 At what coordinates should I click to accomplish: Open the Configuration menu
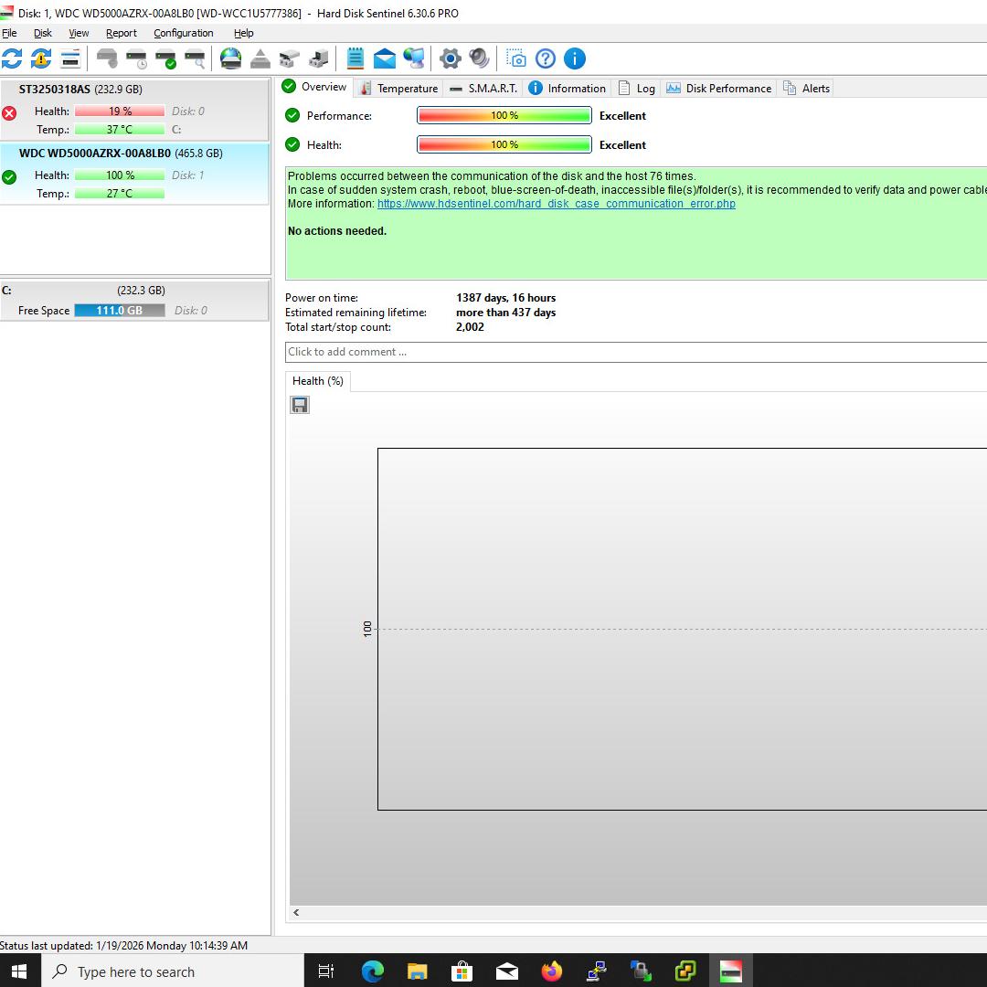click(183, 33)
